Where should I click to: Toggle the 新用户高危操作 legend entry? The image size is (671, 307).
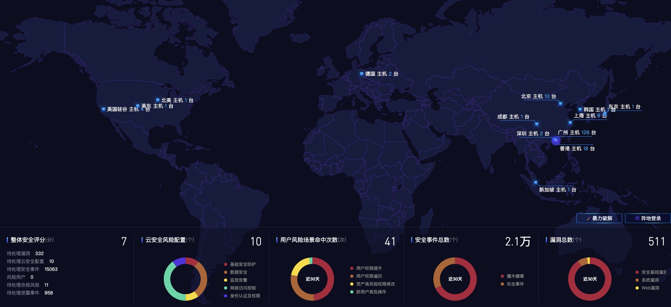368,292
